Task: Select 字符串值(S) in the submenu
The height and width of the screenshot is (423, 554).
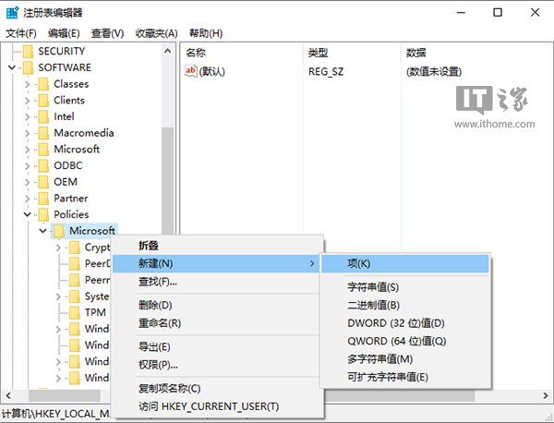Action: (405, 287)
